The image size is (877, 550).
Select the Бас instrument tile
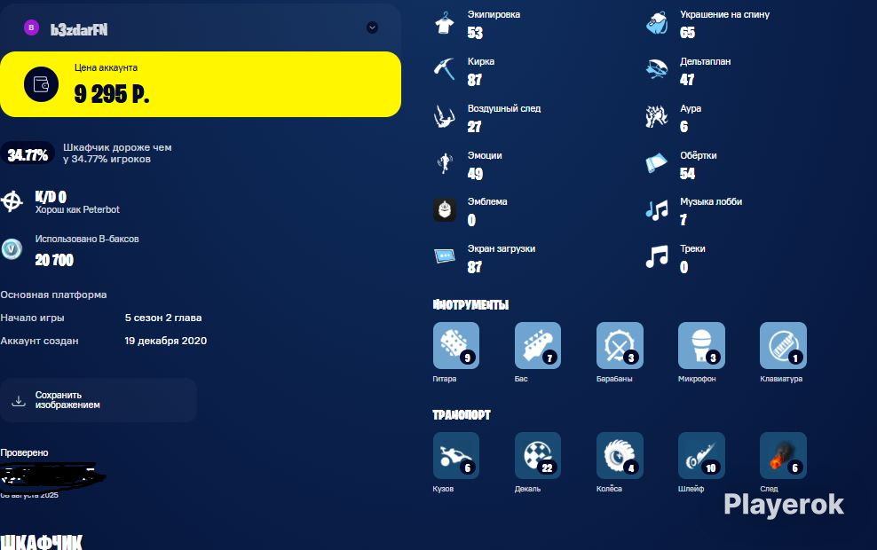tap(538, 345)
